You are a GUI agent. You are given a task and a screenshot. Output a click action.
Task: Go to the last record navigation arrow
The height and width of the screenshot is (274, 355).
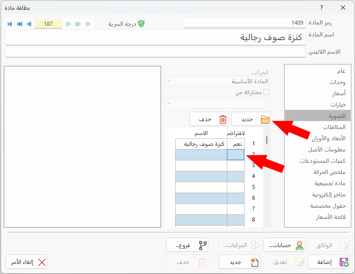pyautogui.click(x=88, y=24)
